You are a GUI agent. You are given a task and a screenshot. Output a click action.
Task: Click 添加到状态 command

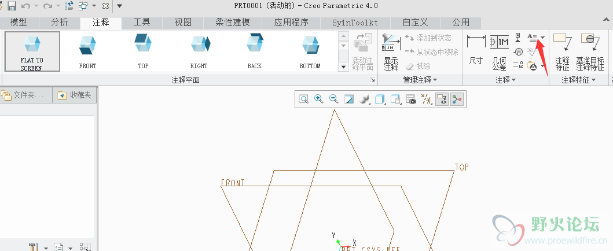(x=428, y=38)
